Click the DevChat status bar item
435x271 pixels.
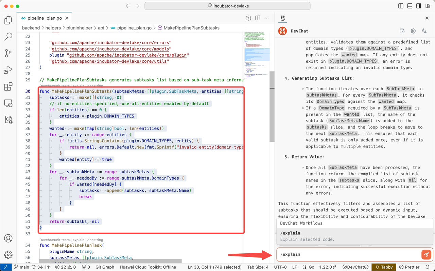click(355, 267)
